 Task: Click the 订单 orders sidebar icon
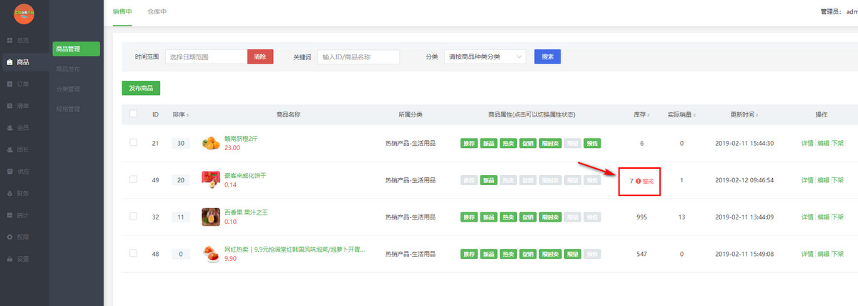coord(10,84)
